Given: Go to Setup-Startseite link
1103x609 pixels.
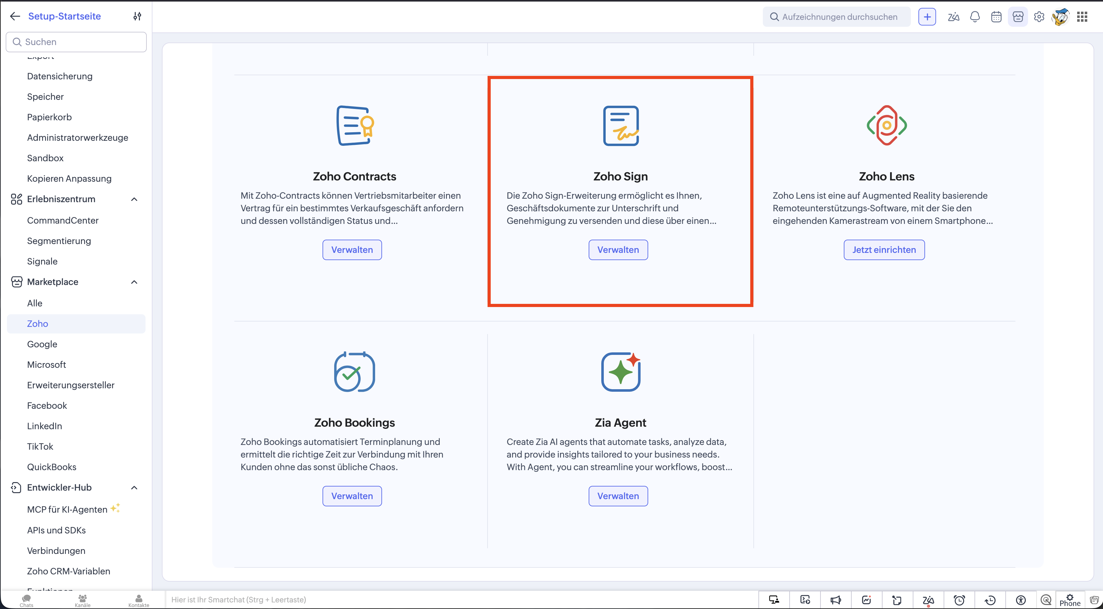Looking at the screenshot, I should pos(65,16).
